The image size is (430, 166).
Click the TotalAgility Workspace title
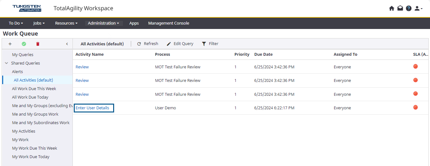click(x=83, y=8)
